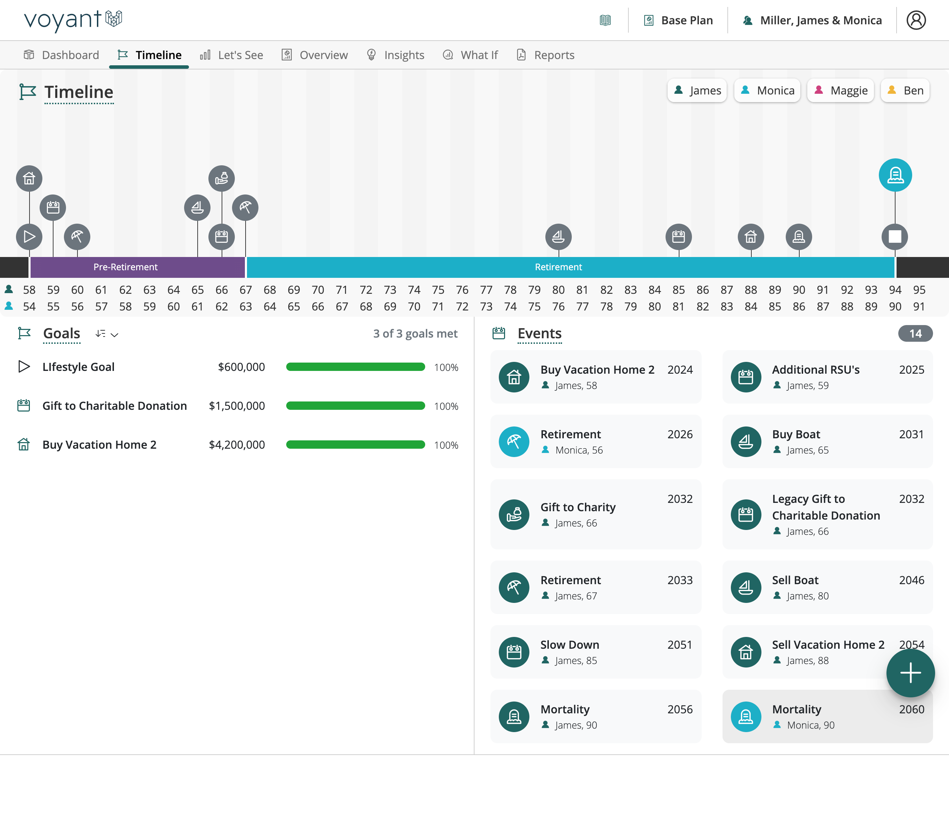Click the stop end marker on timeline

[x=894, y=237]
